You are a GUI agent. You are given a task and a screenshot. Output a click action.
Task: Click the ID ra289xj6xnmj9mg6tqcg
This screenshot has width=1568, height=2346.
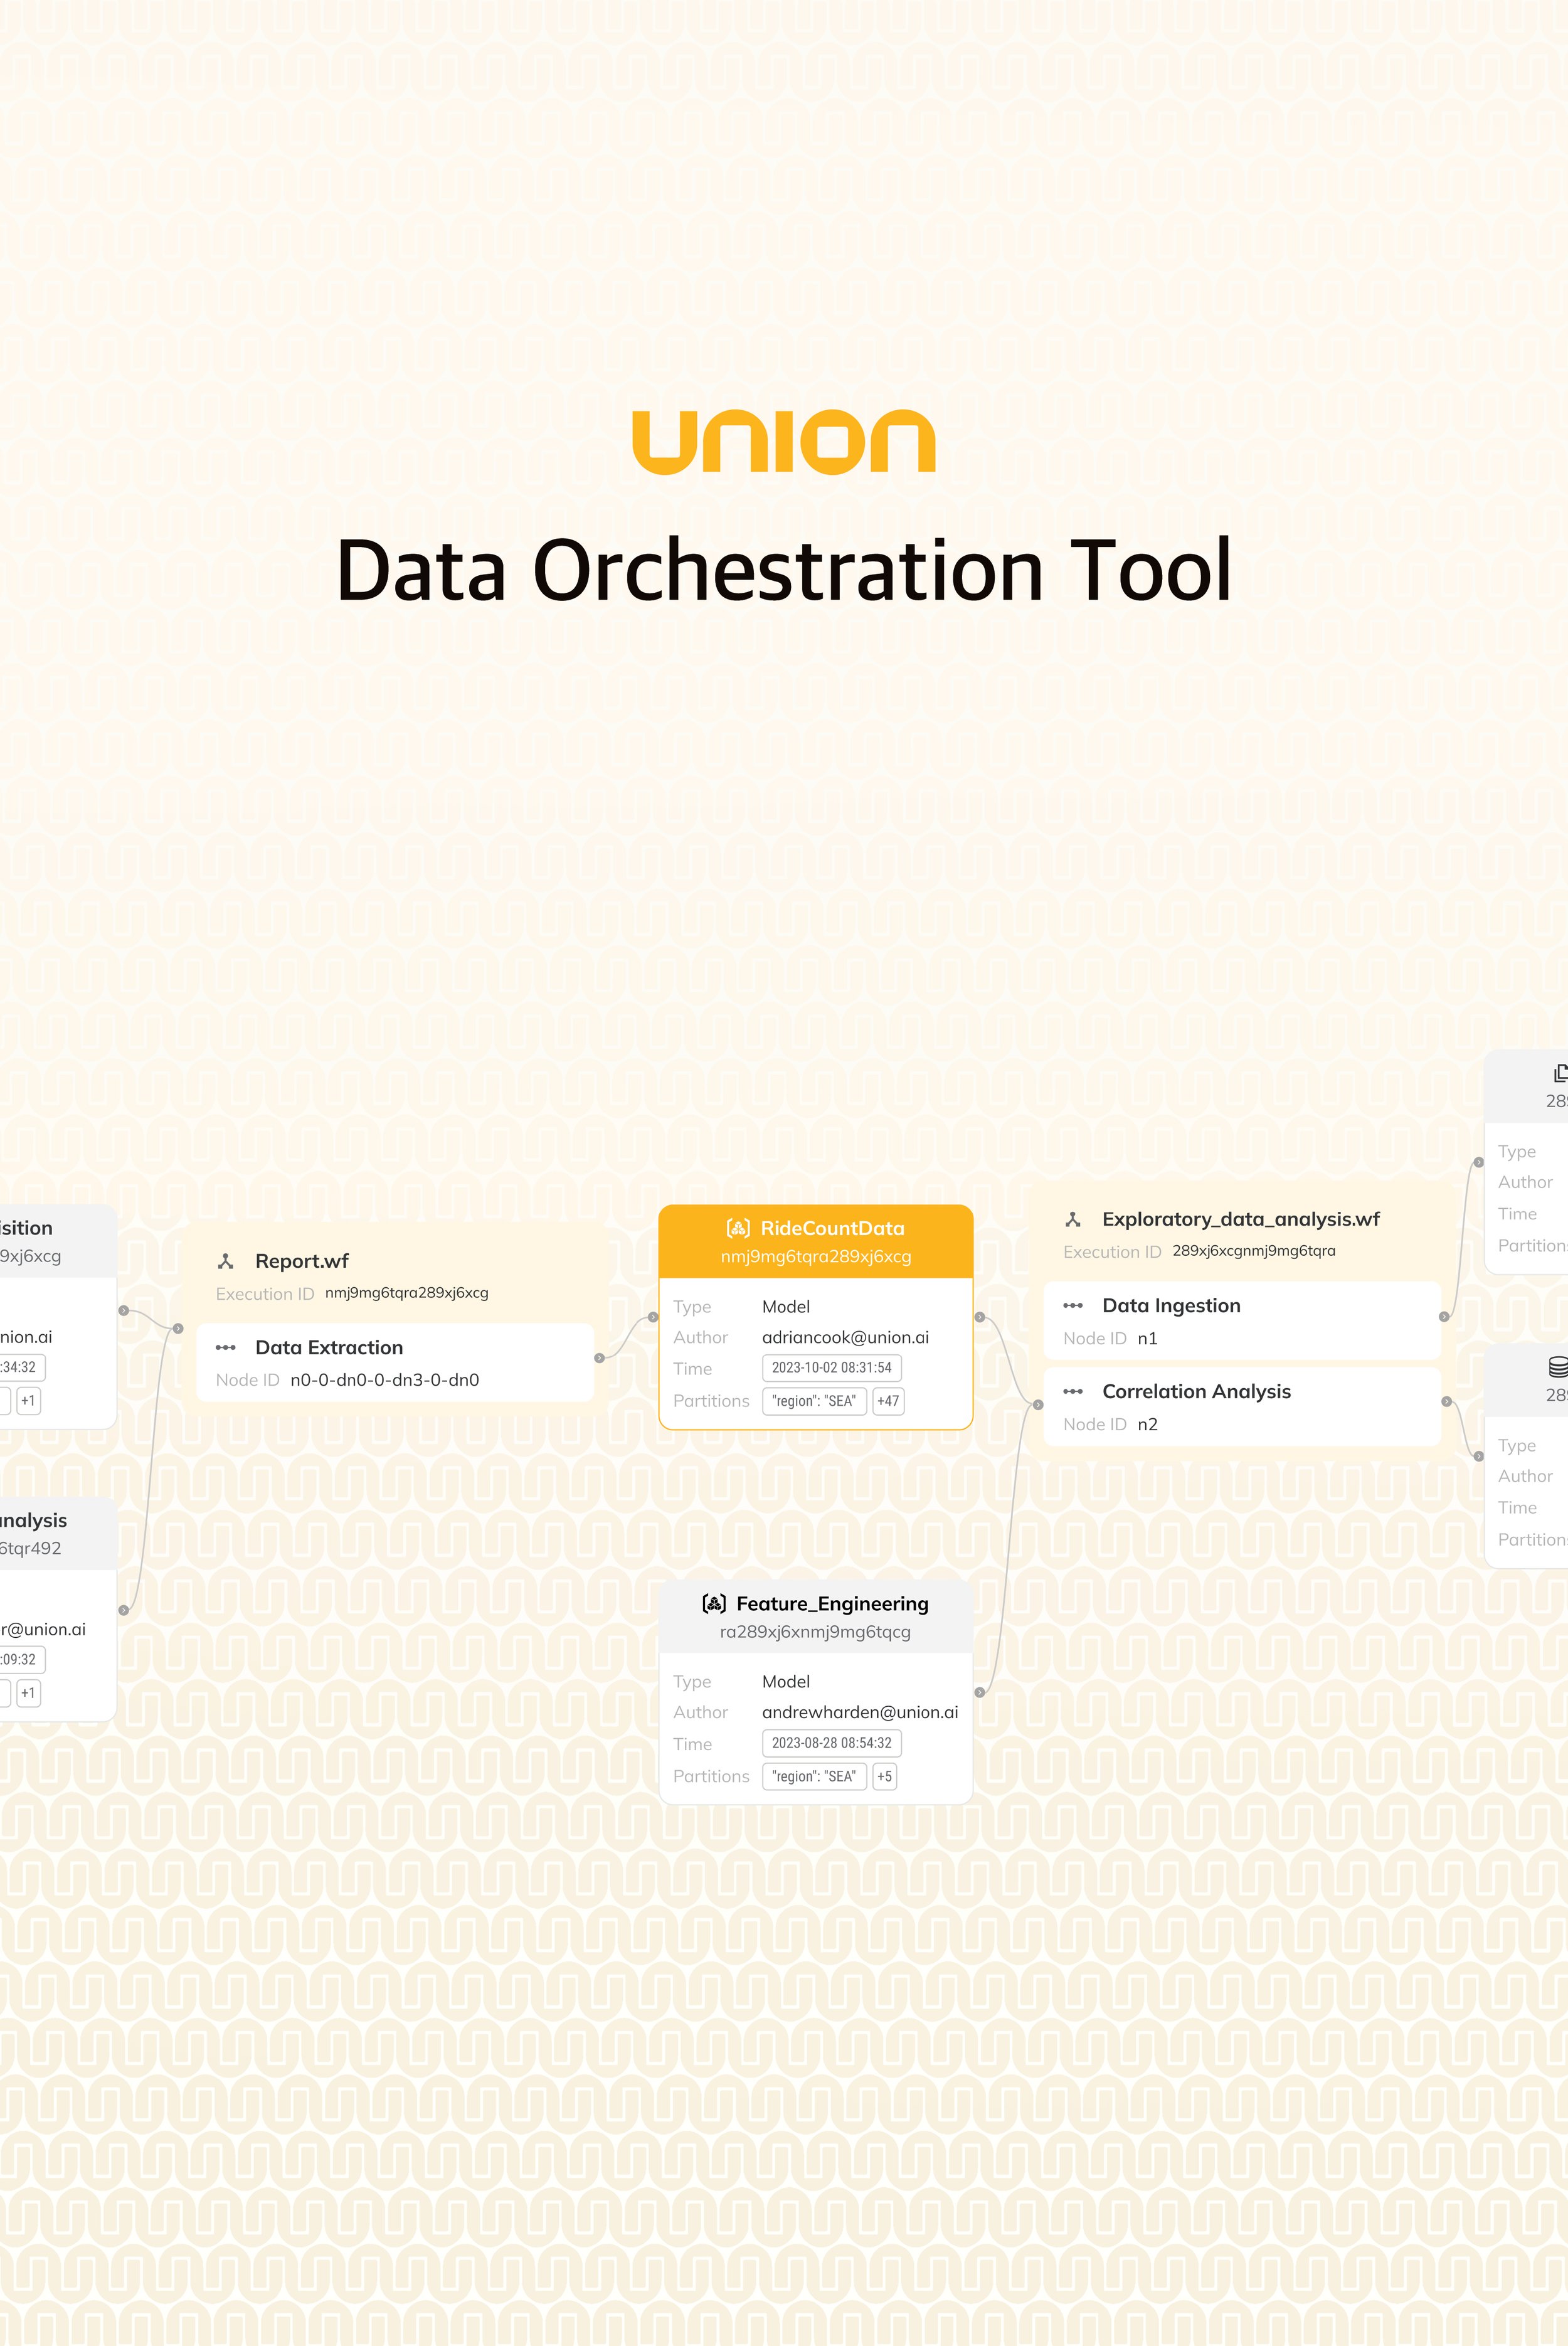pyautogui.click(x=815, y=1632)
